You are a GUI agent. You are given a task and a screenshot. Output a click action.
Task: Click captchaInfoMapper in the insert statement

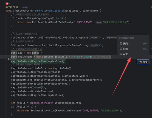click(x=41, y=103)
